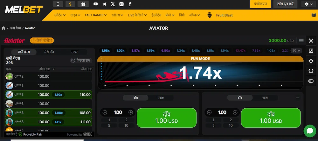Expand the अधिक menu

pos(195,15)
